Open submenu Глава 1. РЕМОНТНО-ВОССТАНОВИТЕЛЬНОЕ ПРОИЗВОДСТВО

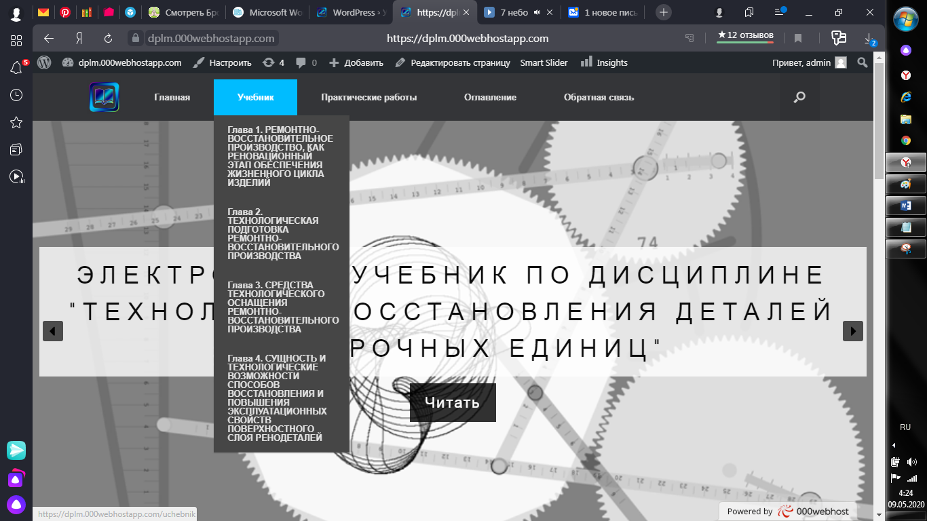pyautogui.click(x=282, y=156)
